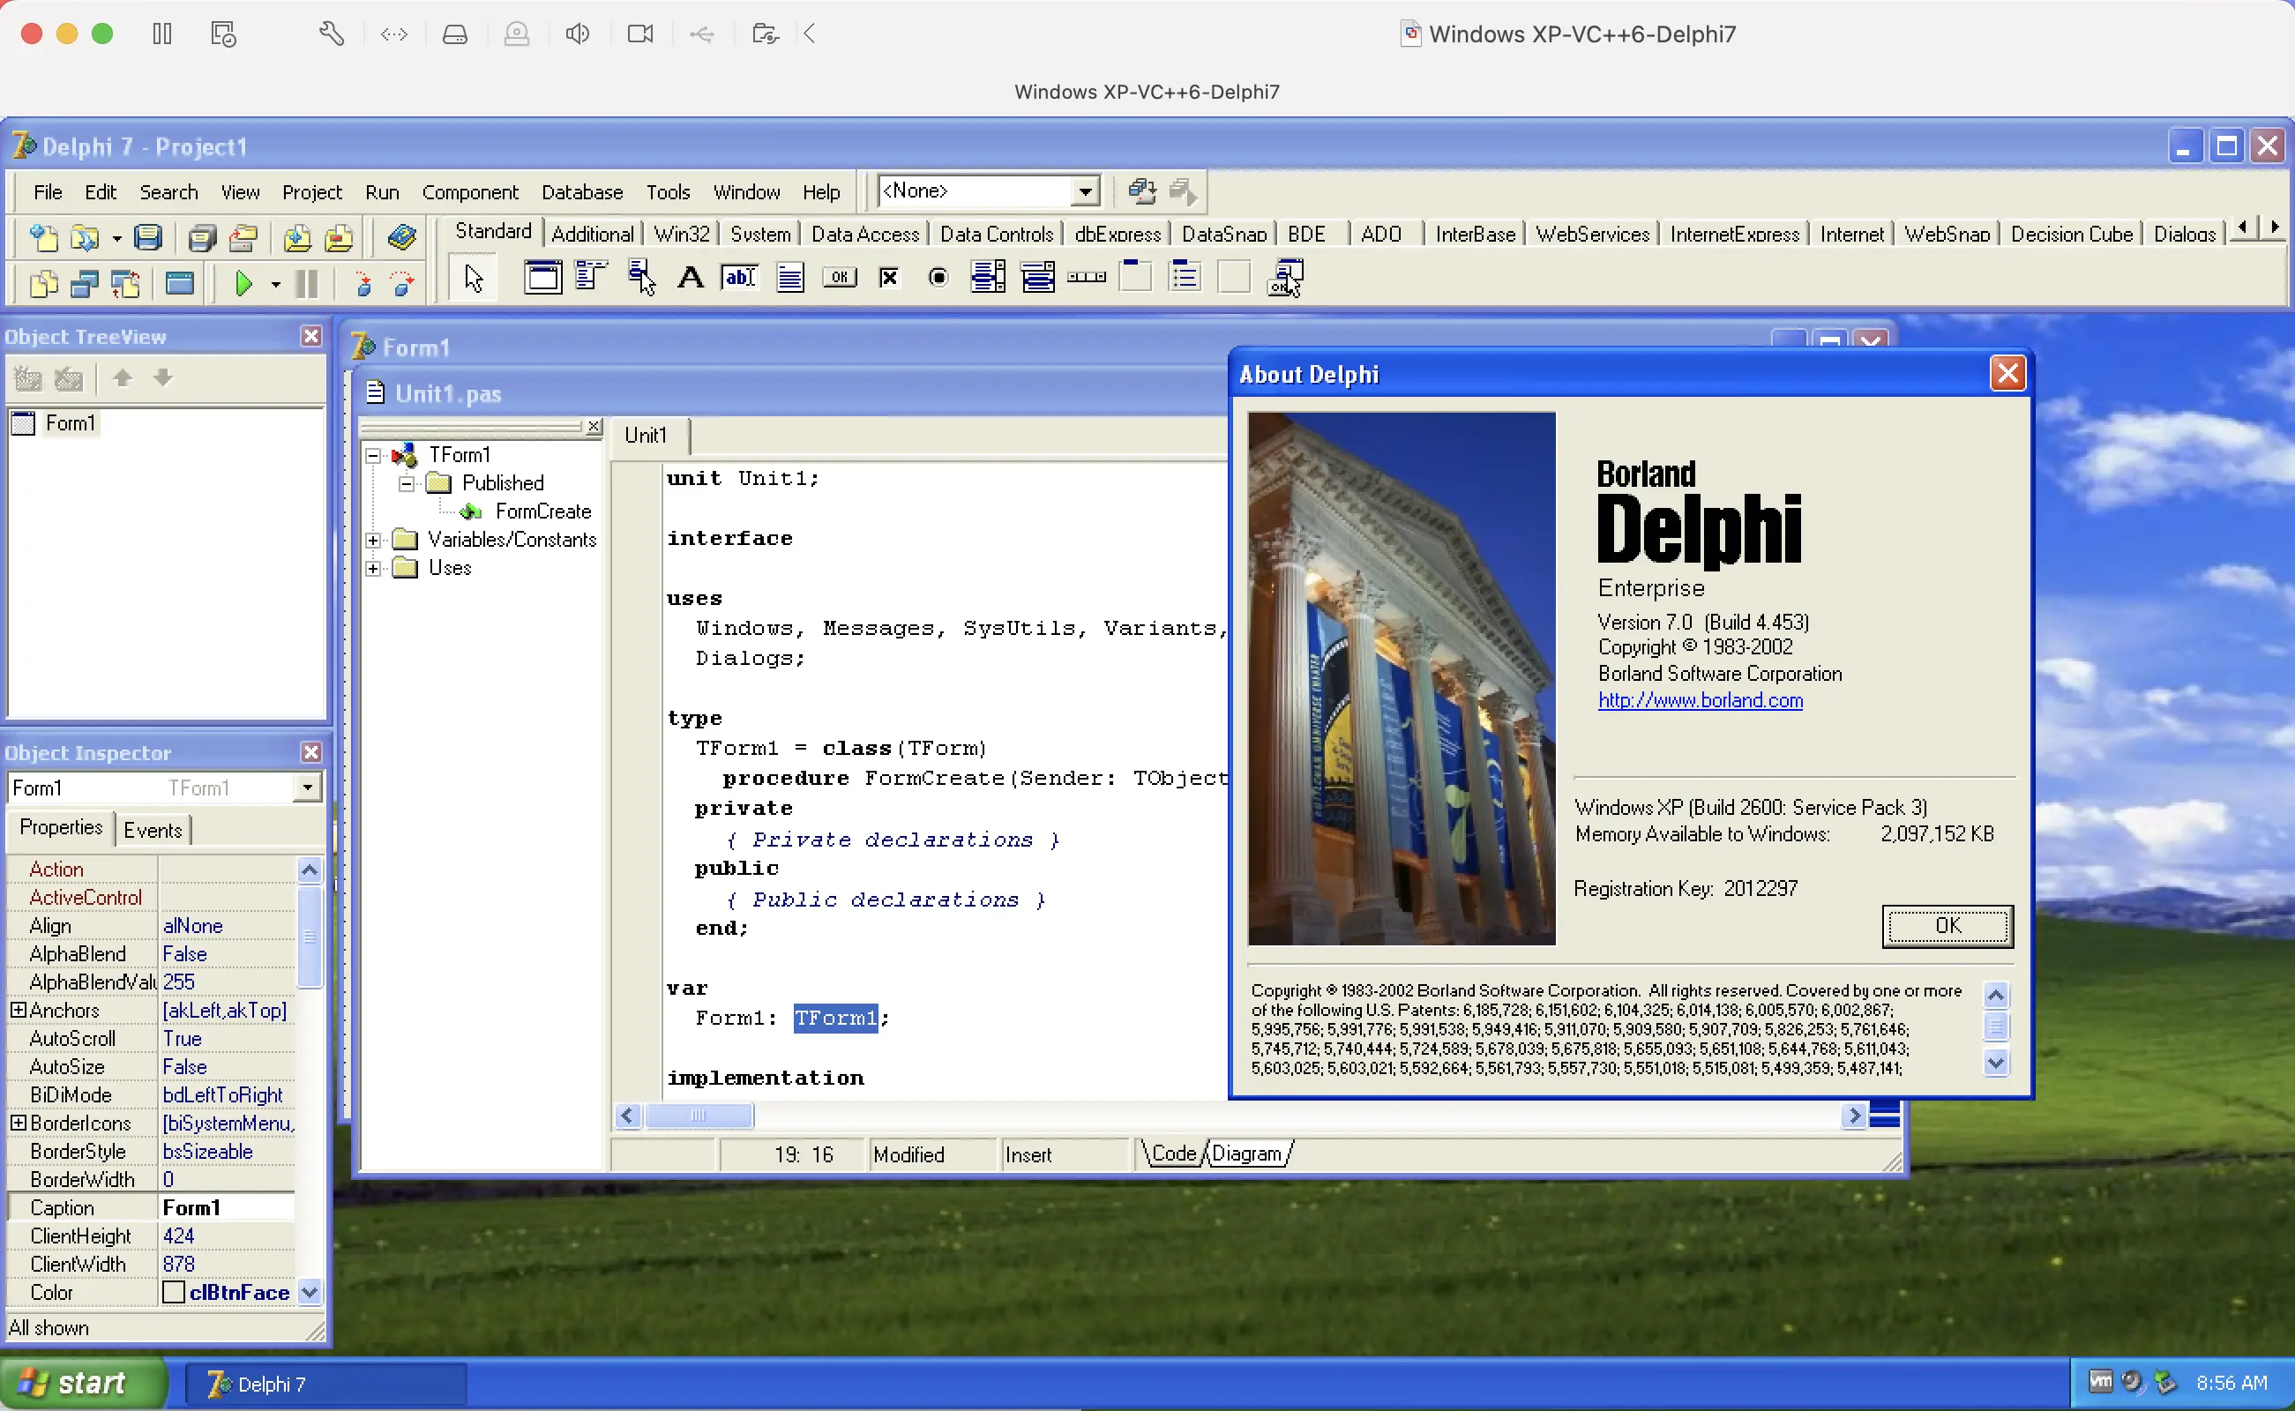Select FormCreate in the code explorer

coord(543,511)
